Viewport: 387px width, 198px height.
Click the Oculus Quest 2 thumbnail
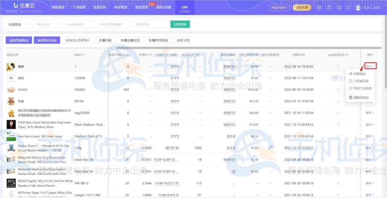pos(11,148)
